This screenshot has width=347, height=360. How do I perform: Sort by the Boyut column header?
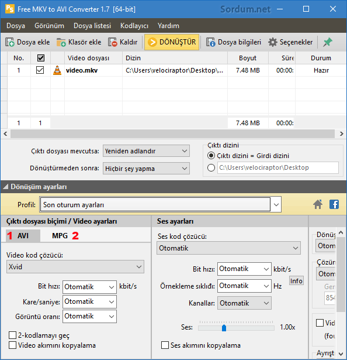pyautogui.click(x=248, y=58)
